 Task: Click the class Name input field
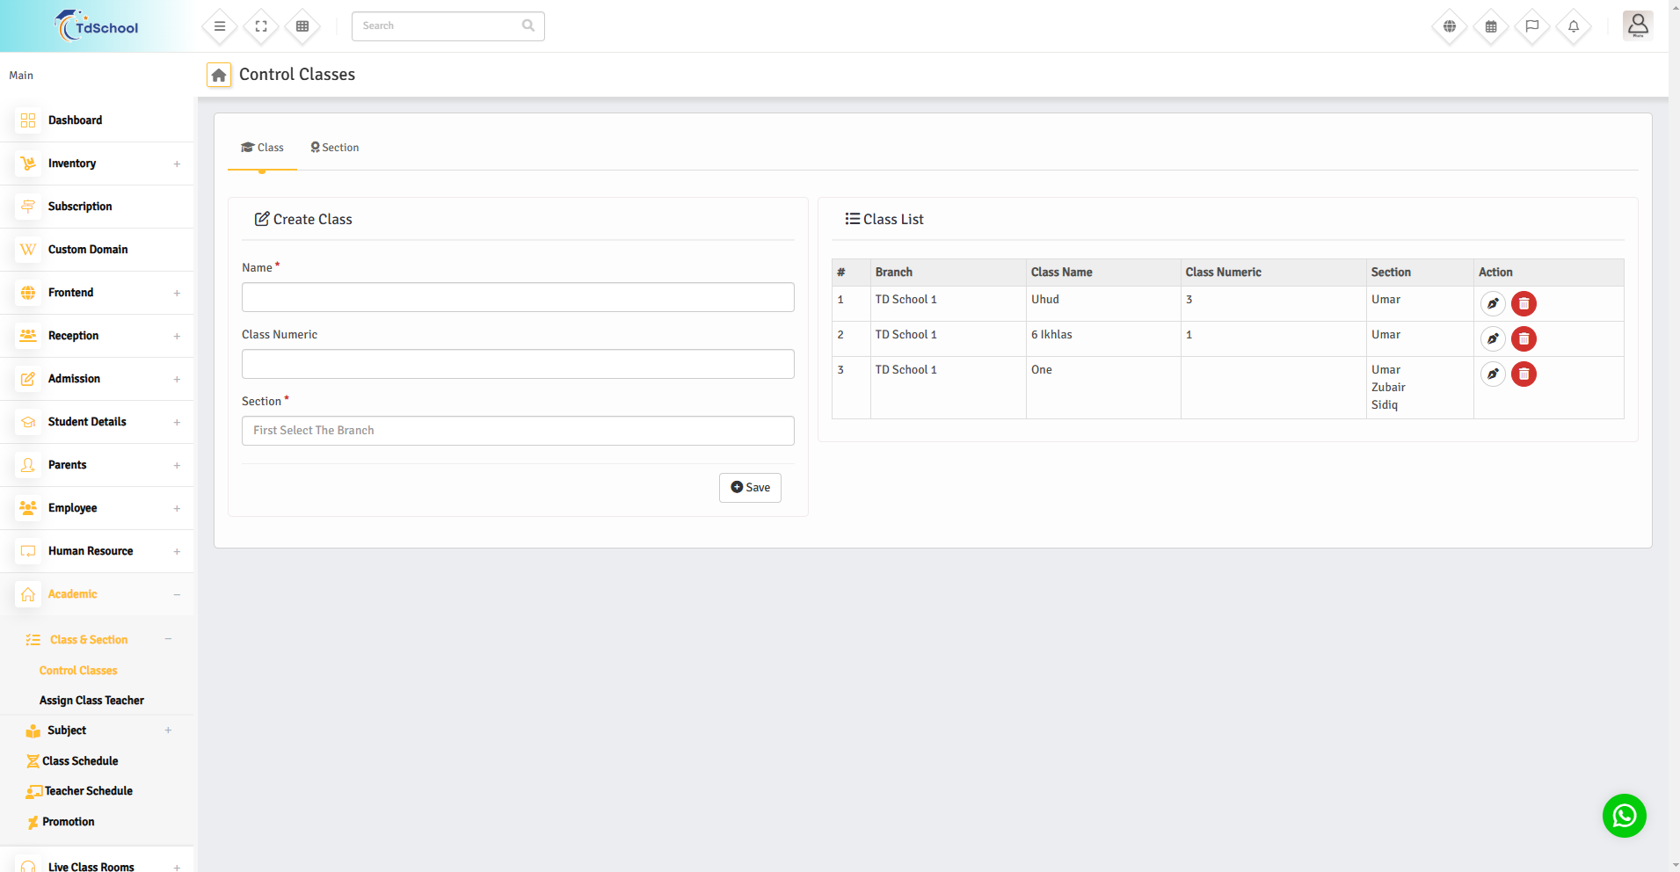[x=518, y=297]
